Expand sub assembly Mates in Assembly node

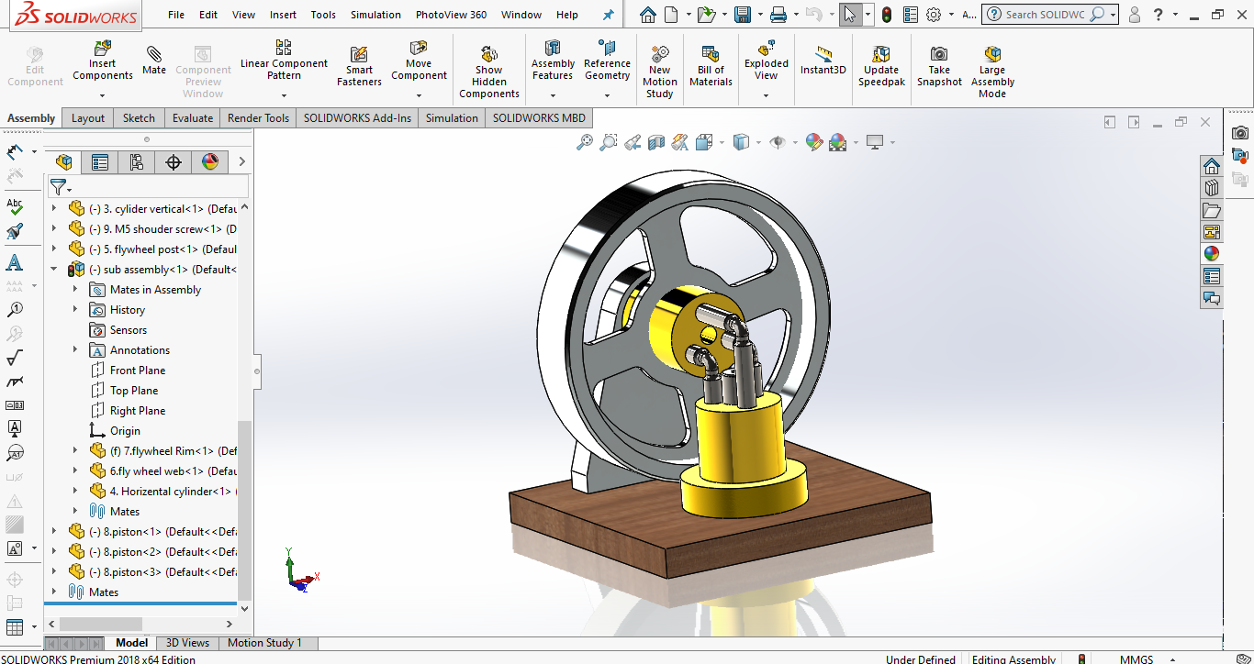click(75, 289)
